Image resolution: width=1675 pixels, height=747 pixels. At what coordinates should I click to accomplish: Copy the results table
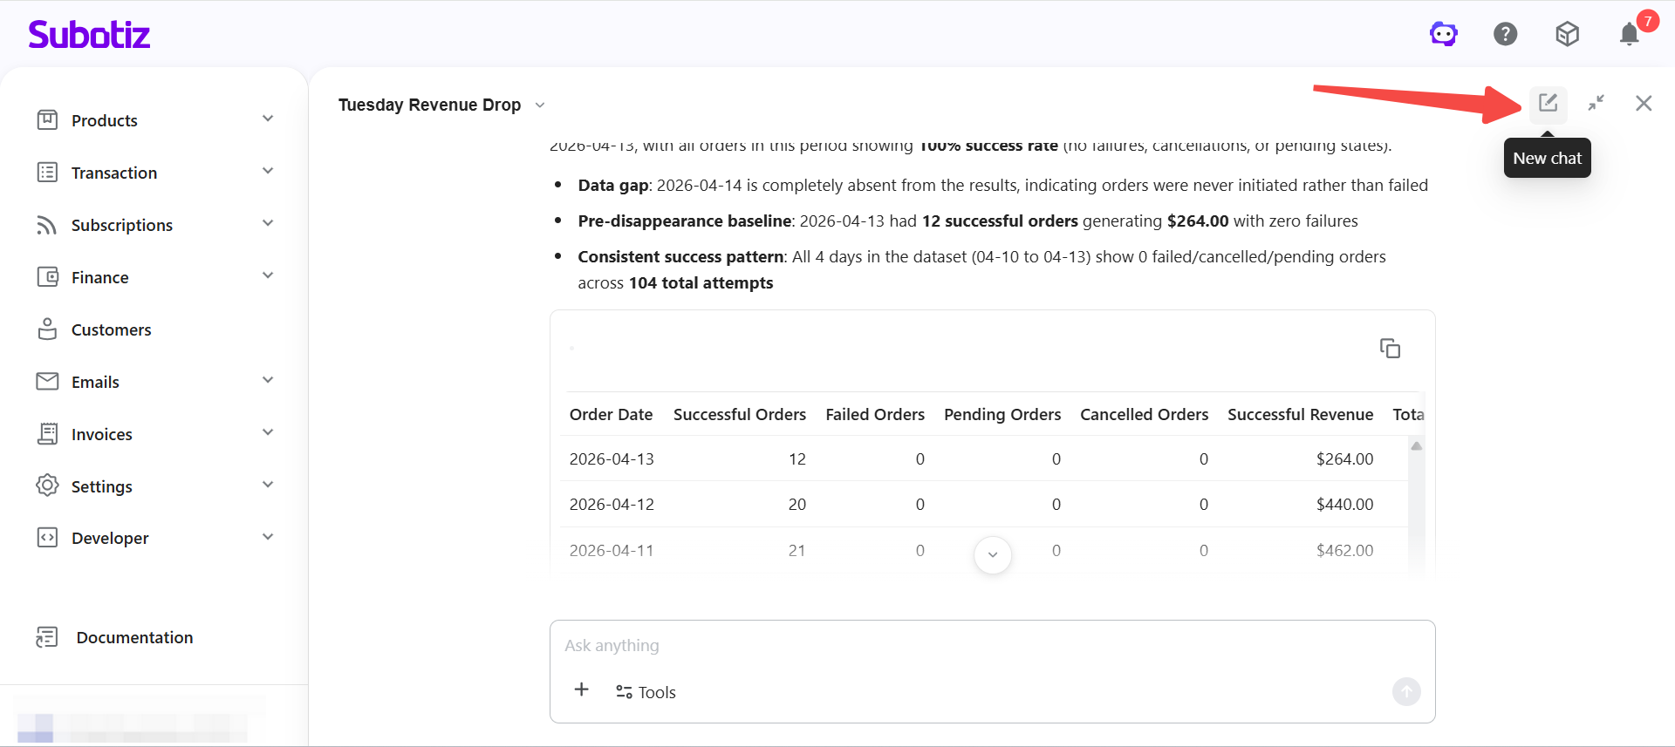point(1390,349)
